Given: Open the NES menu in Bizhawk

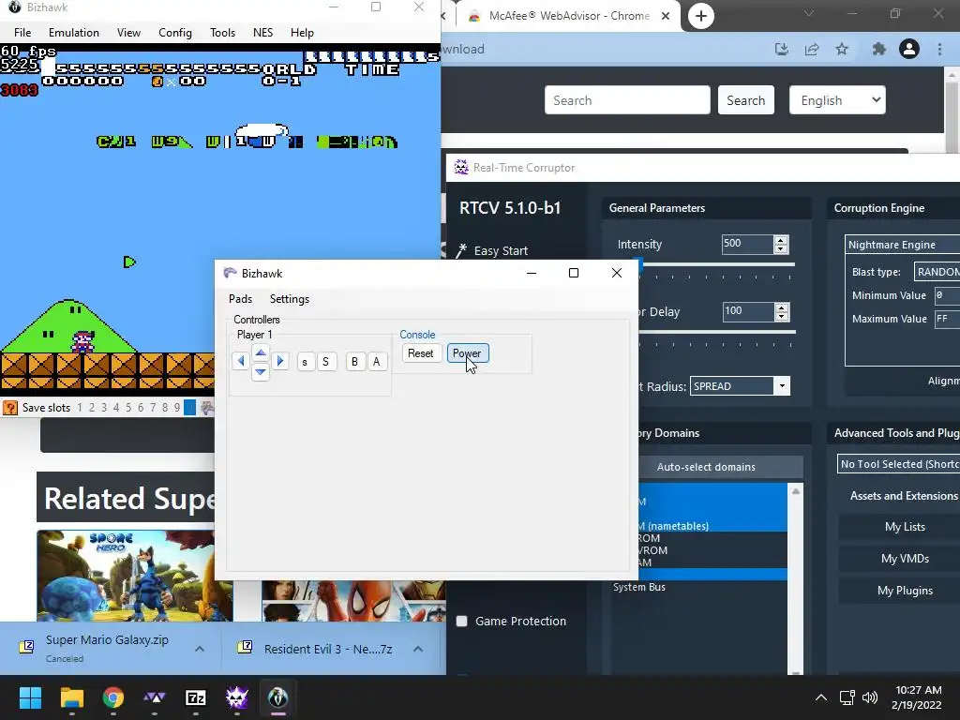Looking at the screenshot, I should [262, 33].
